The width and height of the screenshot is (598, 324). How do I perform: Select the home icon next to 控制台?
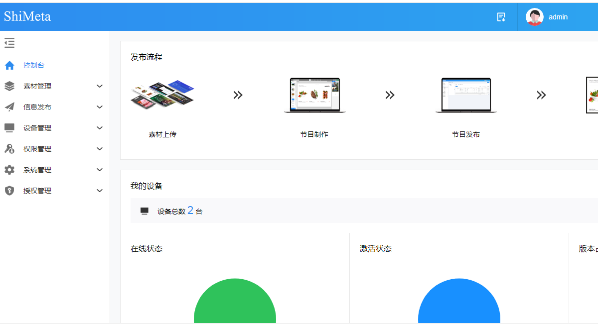[9, 65]
